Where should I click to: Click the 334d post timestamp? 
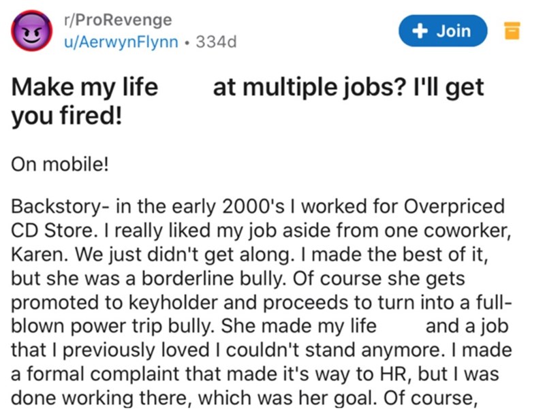216,42
